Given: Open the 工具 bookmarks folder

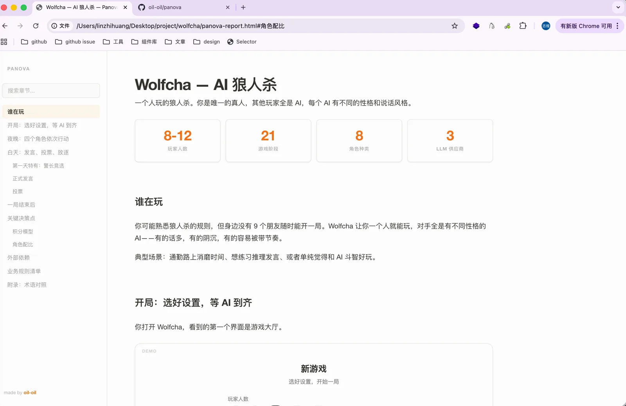Looking at the screenshot, I should [113, 42].
